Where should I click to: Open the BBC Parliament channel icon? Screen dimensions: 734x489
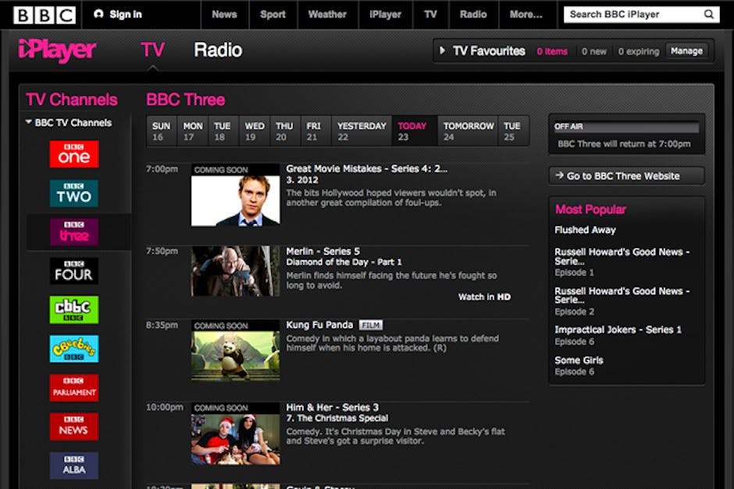(74, 388)
